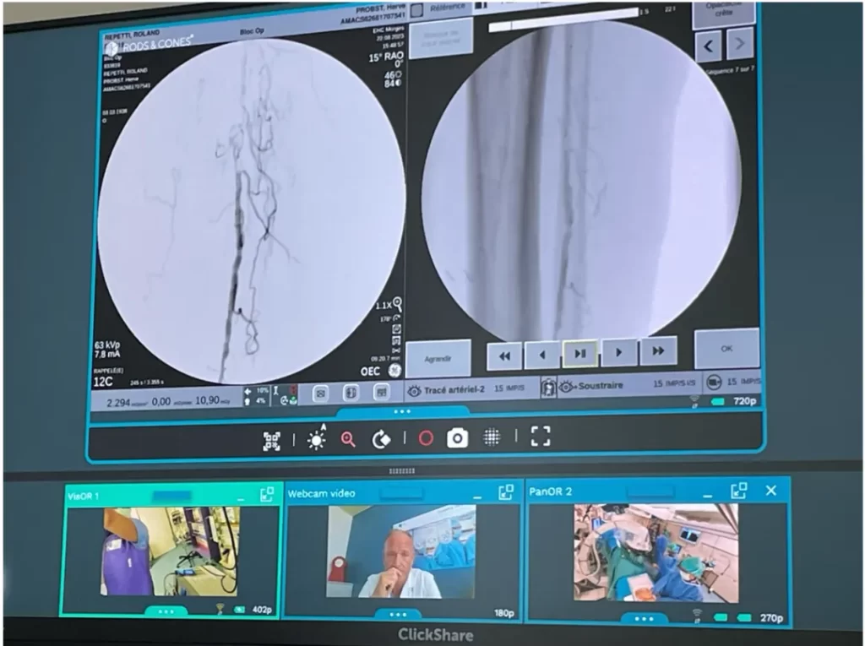Click the rotate view icon
This screenshot has width=865, height=646.
[x=381, y=439]
